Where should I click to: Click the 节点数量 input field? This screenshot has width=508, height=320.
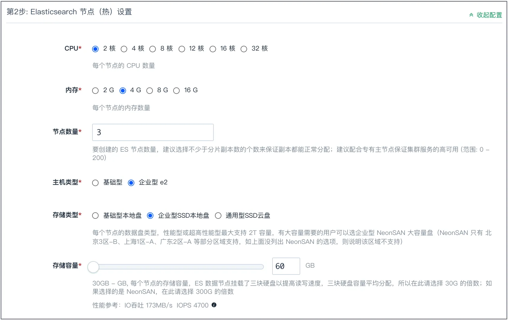(153, 132)
